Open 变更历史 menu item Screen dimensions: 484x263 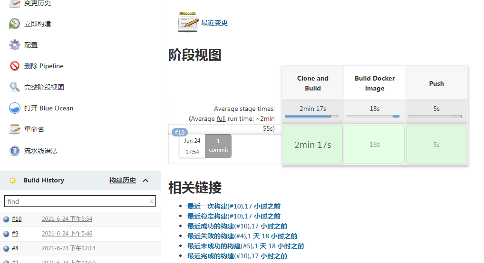pos(38,3)
